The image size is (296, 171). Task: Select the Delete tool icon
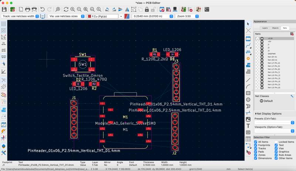(248, 152)
